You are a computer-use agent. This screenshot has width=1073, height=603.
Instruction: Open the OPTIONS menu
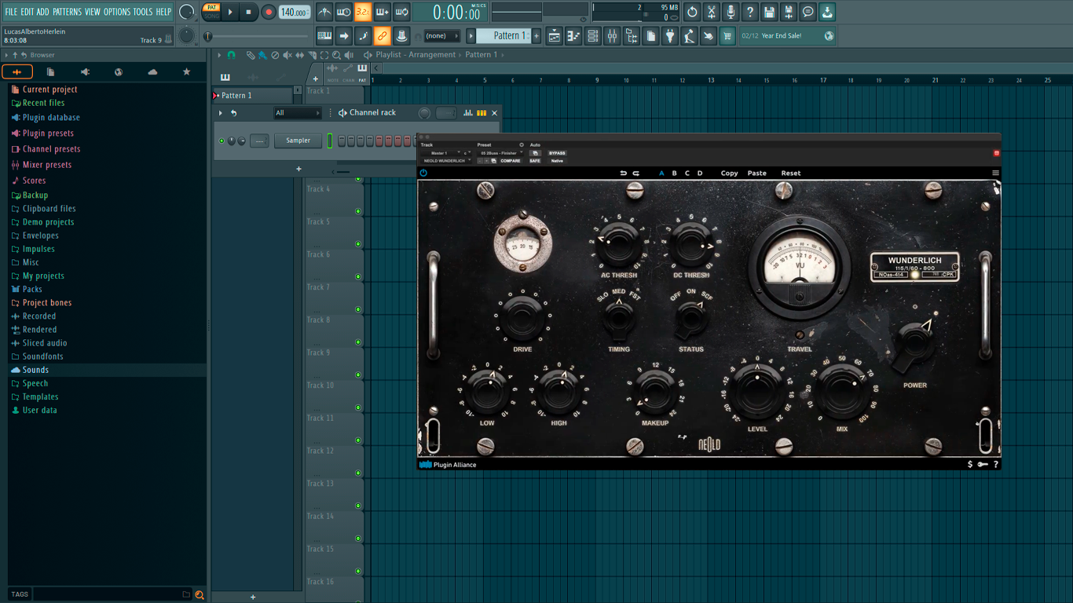[x=117, y=12]
